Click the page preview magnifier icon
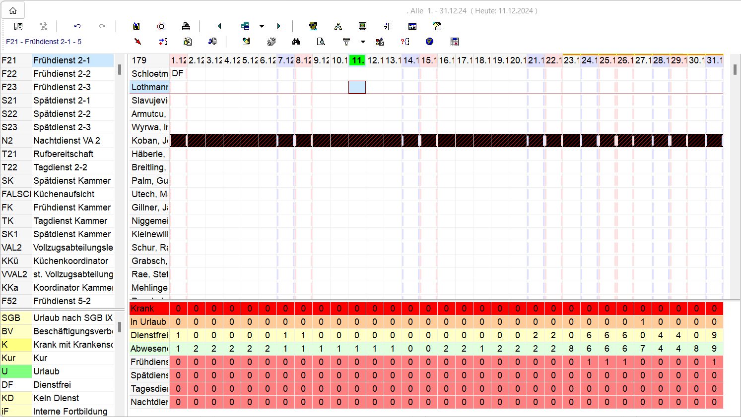This screenshot has width=741, height=417. click(321, 42)
